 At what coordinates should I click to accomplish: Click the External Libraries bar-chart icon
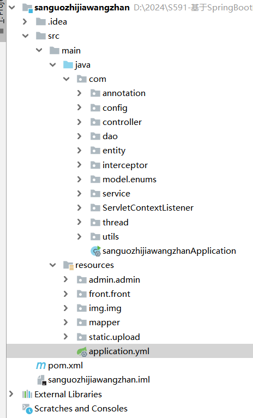tap(27, 394)
